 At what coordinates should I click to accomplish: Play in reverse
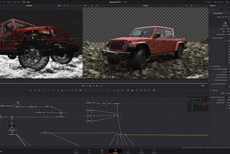pyautogui.click(x=87, y=86)
